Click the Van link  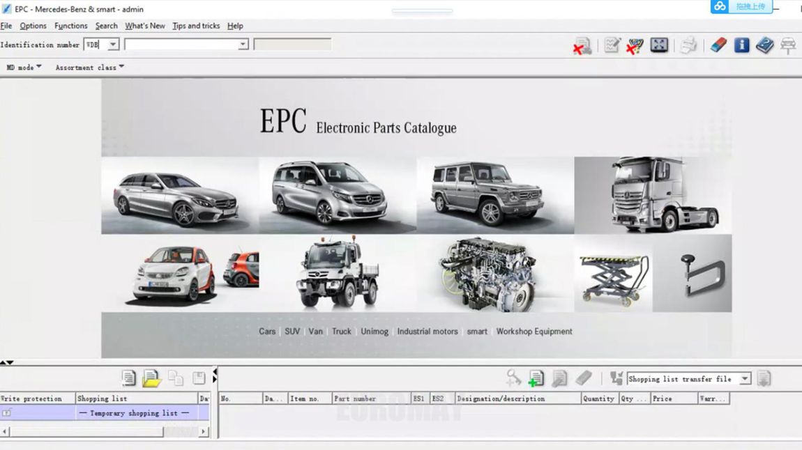316,332
